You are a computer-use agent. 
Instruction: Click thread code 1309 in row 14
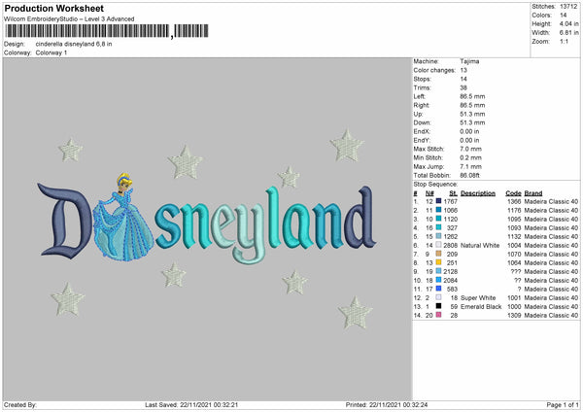click(514, 316)
